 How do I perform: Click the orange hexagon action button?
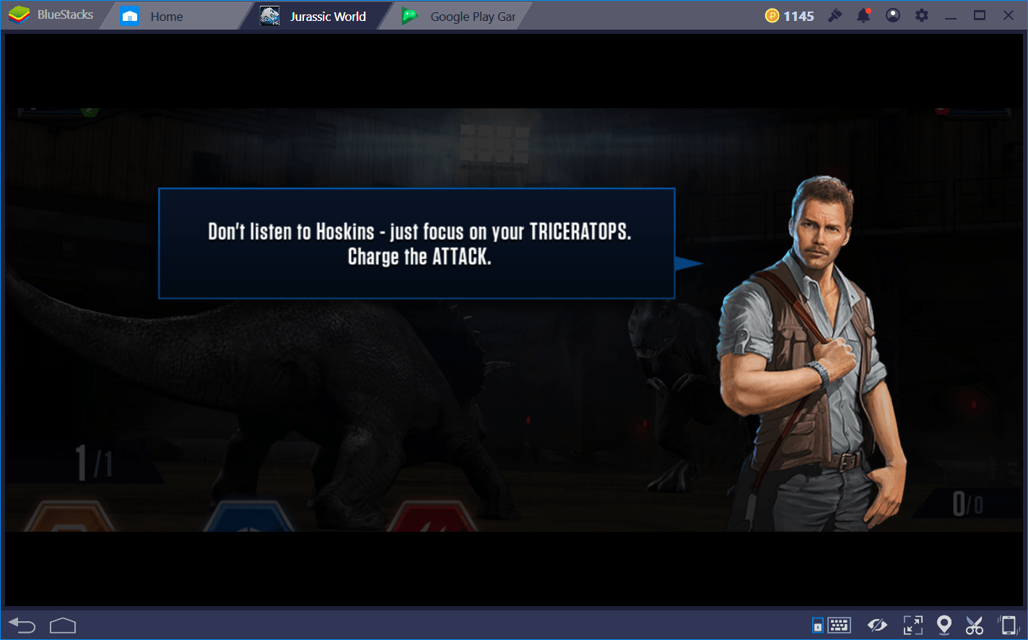pos(69,516)
